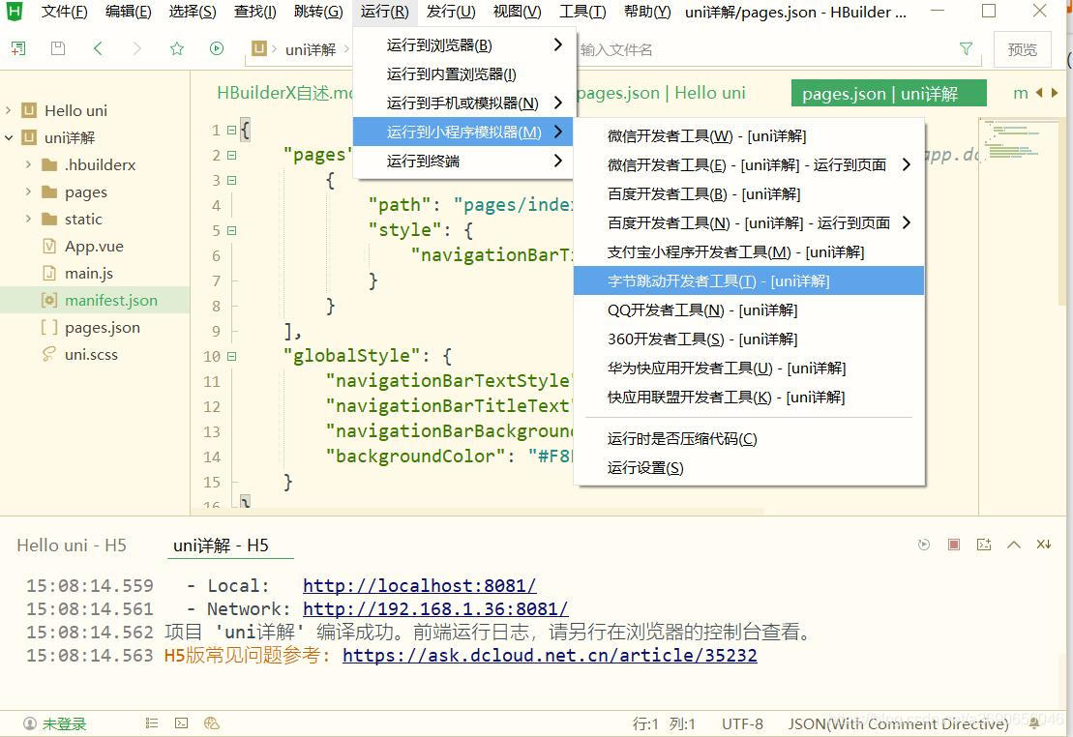Click the user login icon in status bar
Viewport: 1073px width, 737px height.
30,723
